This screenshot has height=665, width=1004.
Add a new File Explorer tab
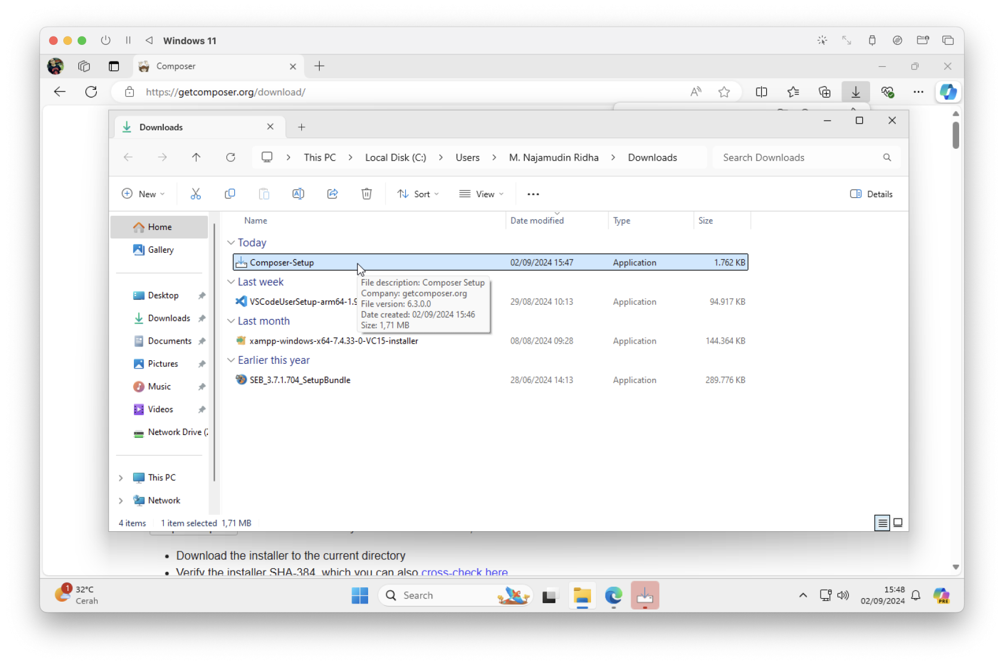[302, 127]
